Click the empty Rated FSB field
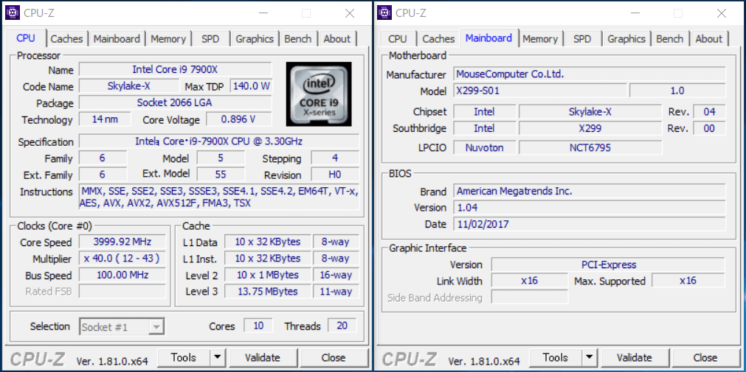The height and width of the screenshot is (372, 746). point(122,291)
